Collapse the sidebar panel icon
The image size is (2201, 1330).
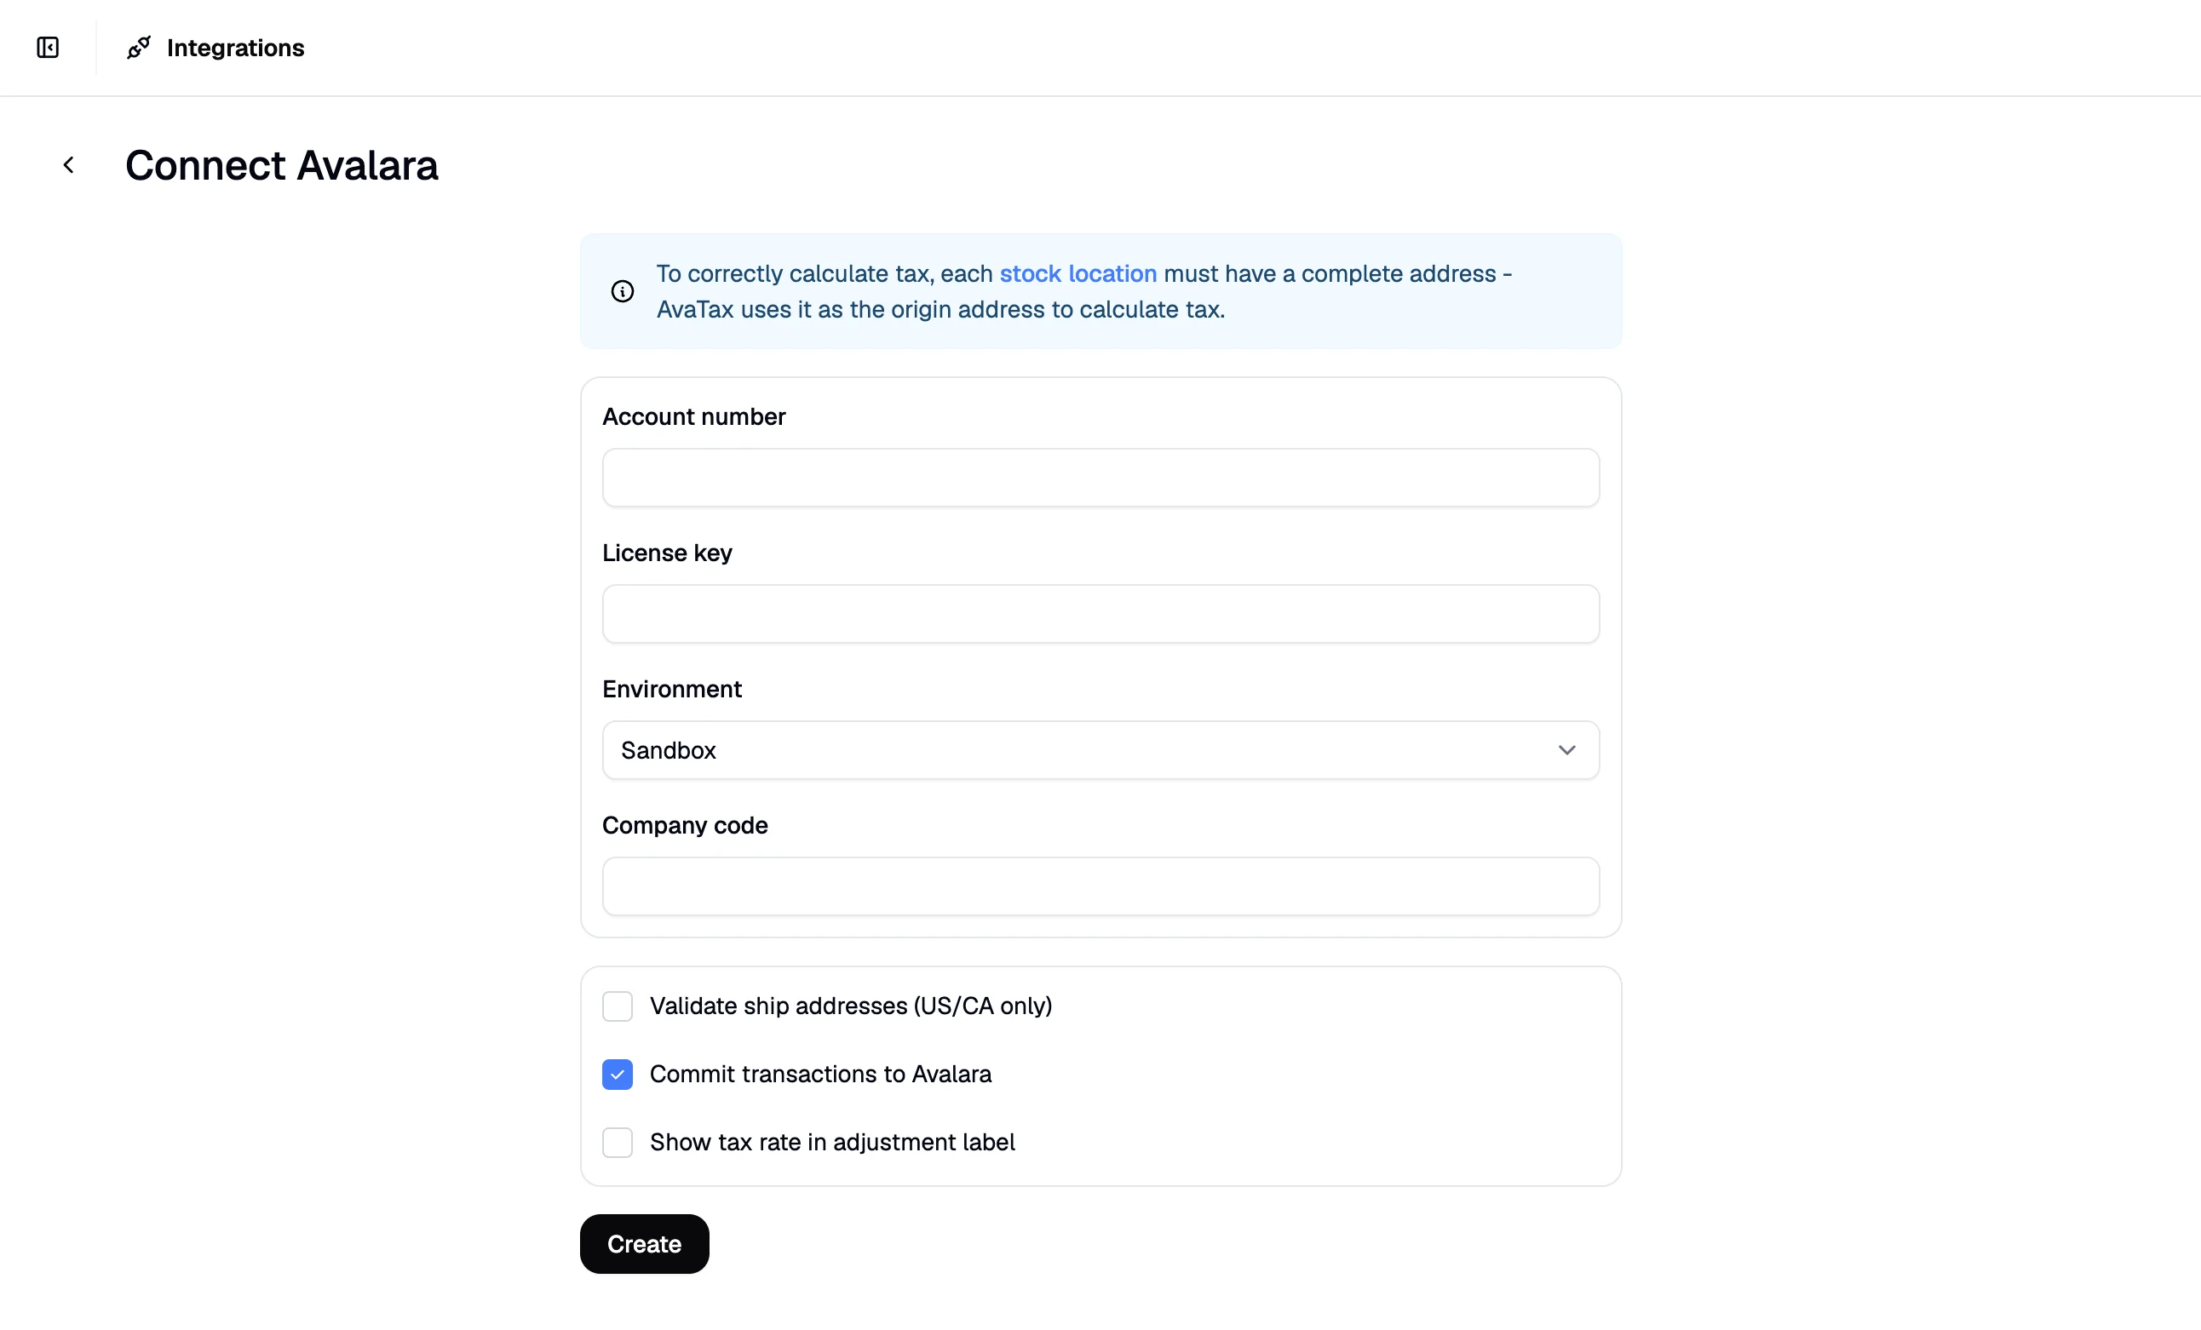click(x=48, y=48)
